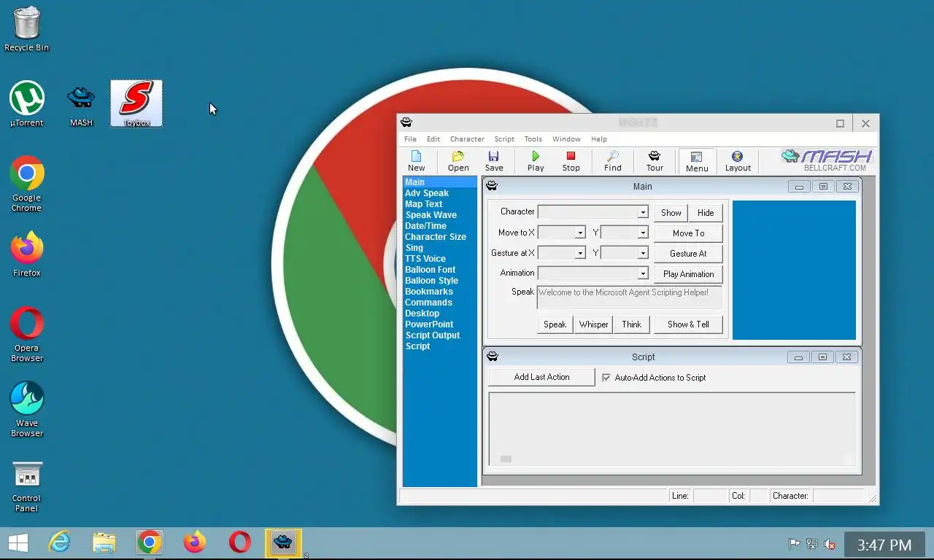The image size is (934, 560).
Task: Click the UFO icon in the Main sub-window title
Action: tap(492, 186)
